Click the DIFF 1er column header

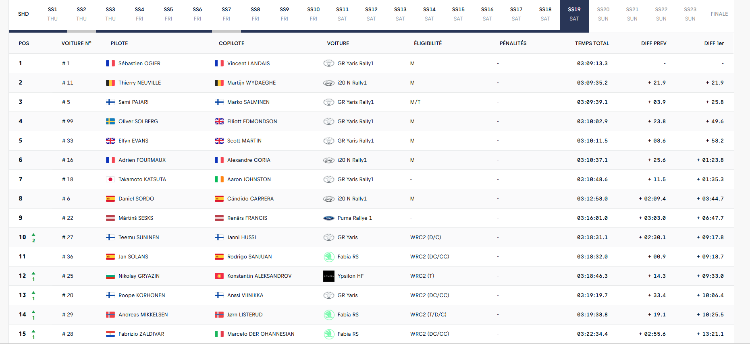tap(714, 43)
